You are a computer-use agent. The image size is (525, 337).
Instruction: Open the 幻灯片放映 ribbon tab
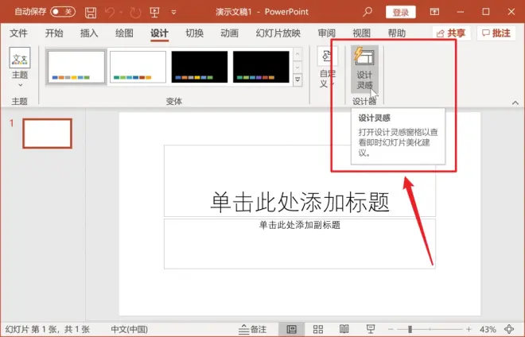tap(278, 33)
